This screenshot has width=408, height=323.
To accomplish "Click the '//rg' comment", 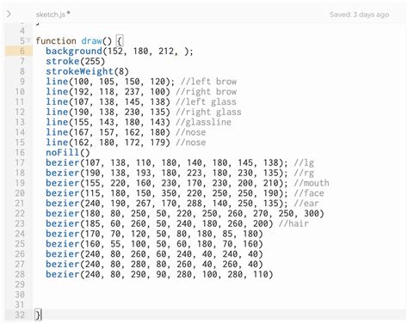I will (304, 173).
